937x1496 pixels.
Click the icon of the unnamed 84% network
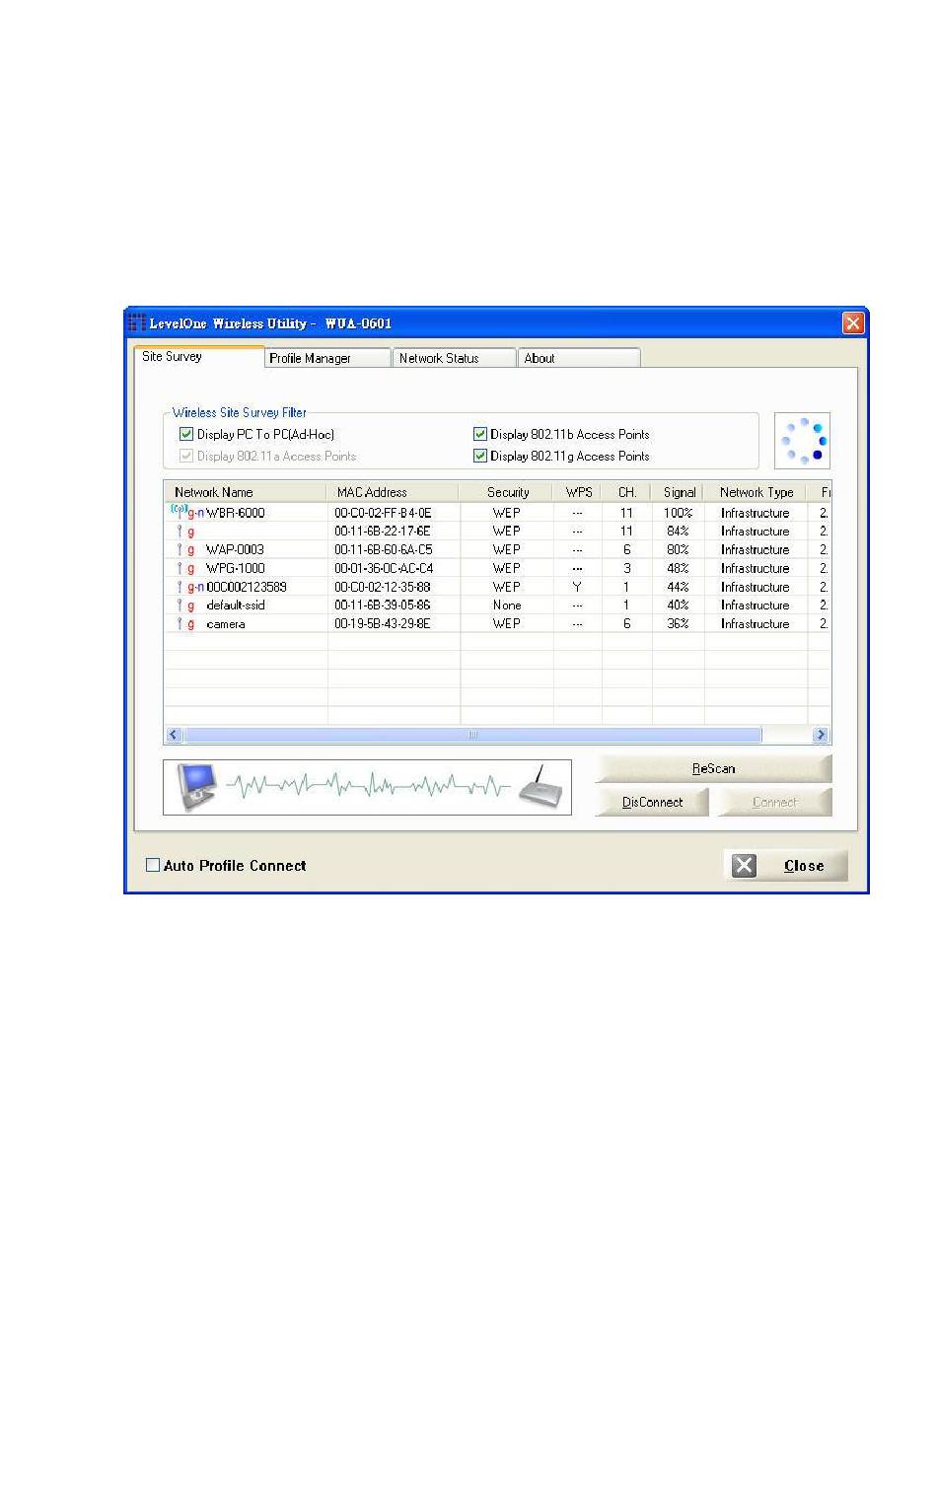click(180, 532)
